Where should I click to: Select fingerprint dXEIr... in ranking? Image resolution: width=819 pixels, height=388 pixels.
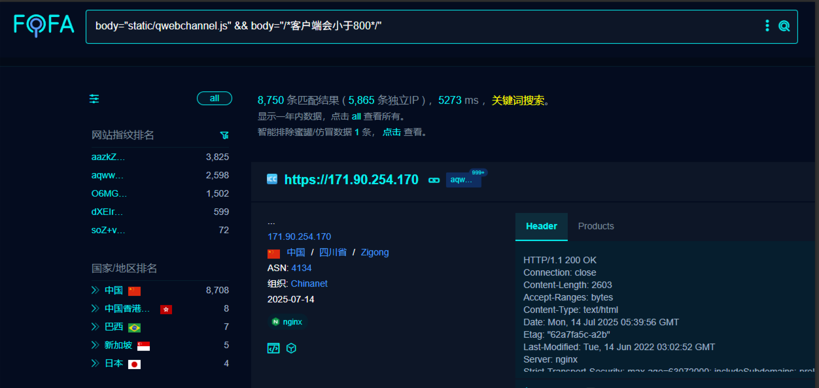point(107,212)
